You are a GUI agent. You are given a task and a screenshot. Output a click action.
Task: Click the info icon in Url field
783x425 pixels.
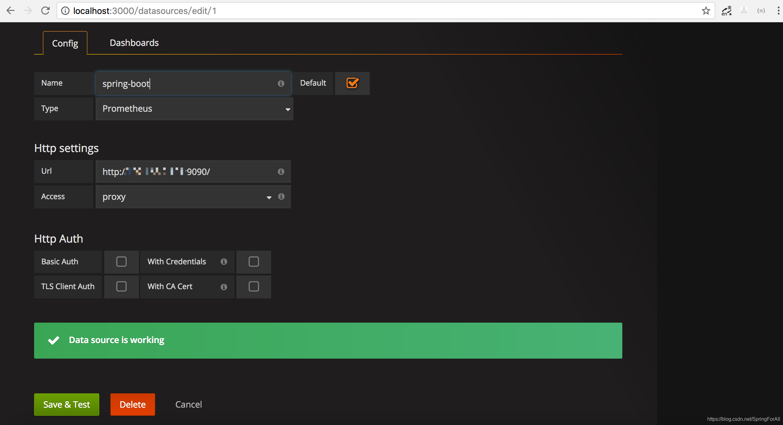coord(281,172)
